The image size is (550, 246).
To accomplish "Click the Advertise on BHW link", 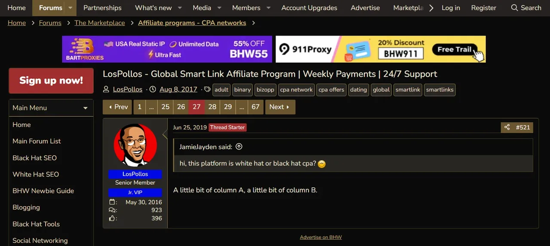I will pos(321,237).
